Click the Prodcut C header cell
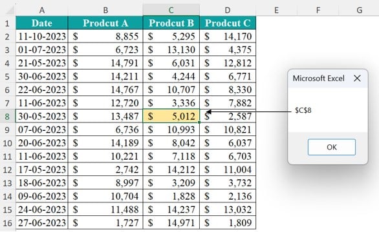Screen dimensions: 379x232 coord(228,23)
